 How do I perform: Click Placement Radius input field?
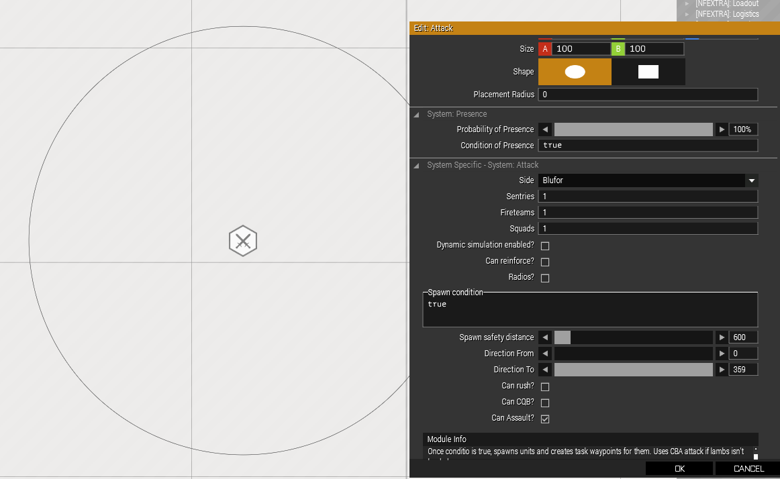pos(648,95)
